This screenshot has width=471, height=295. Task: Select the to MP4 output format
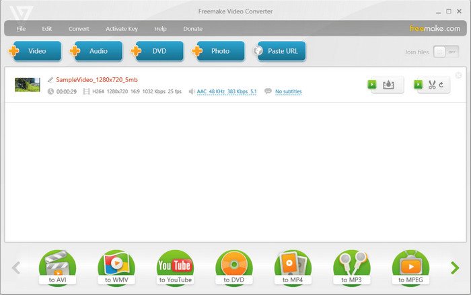(293, 267)
